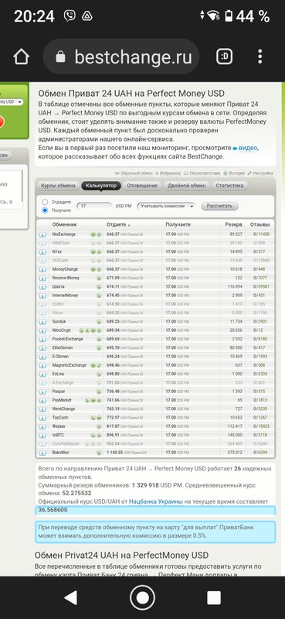Image resolution: width=285 pixels, height=619 pixels.
Task: Open the Статистика tab
Action: tap(230, 186)
